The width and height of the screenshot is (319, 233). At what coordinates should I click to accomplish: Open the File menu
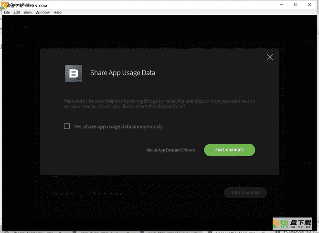[7, 12]
